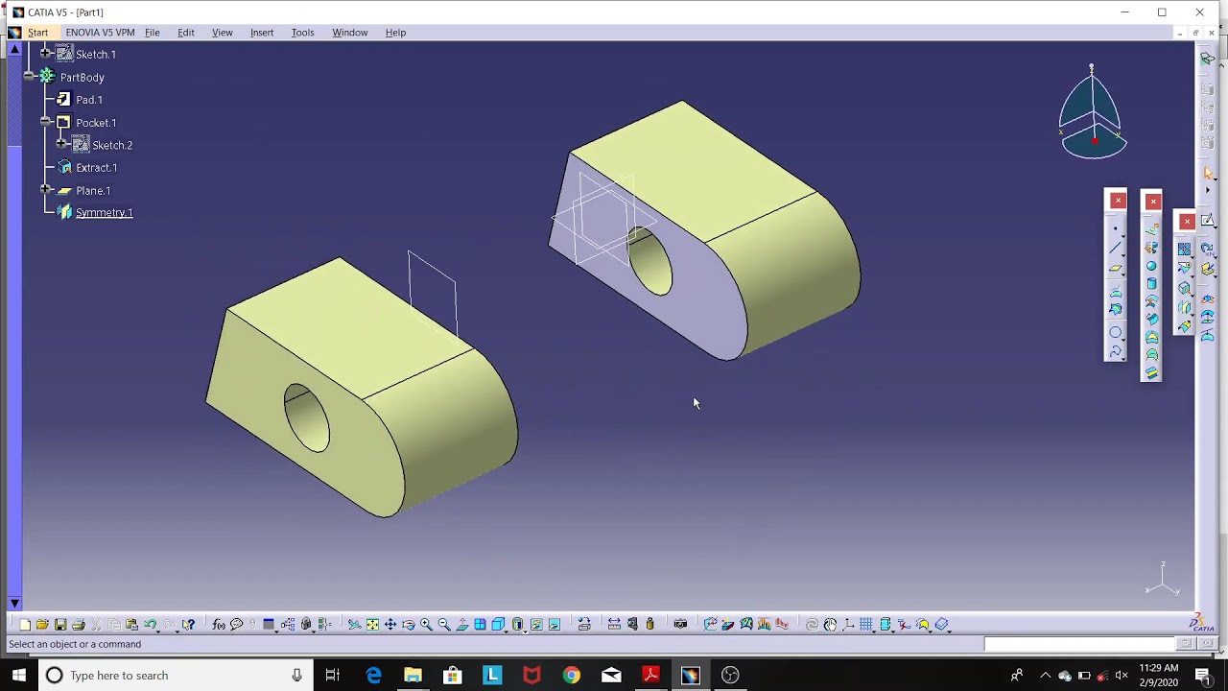Choose the Sphere surface icon
Screen dimensions: 1228x691
1152,266
